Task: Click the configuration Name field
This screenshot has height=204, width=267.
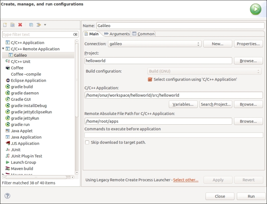Action: point(180,26)
